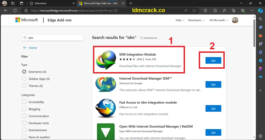This screenshot has height=140, width=265.
Task: Go back via the Home link
Action: coord(30,48)
